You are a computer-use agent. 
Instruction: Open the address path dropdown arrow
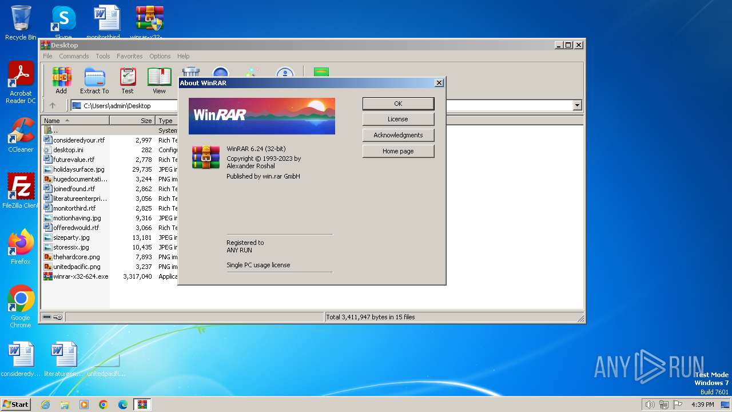tap(577, 105)
